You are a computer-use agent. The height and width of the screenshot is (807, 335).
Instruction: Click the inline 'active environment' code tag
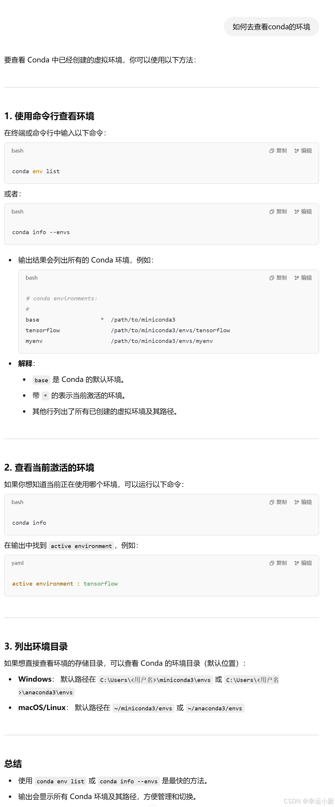coord(81,546)
